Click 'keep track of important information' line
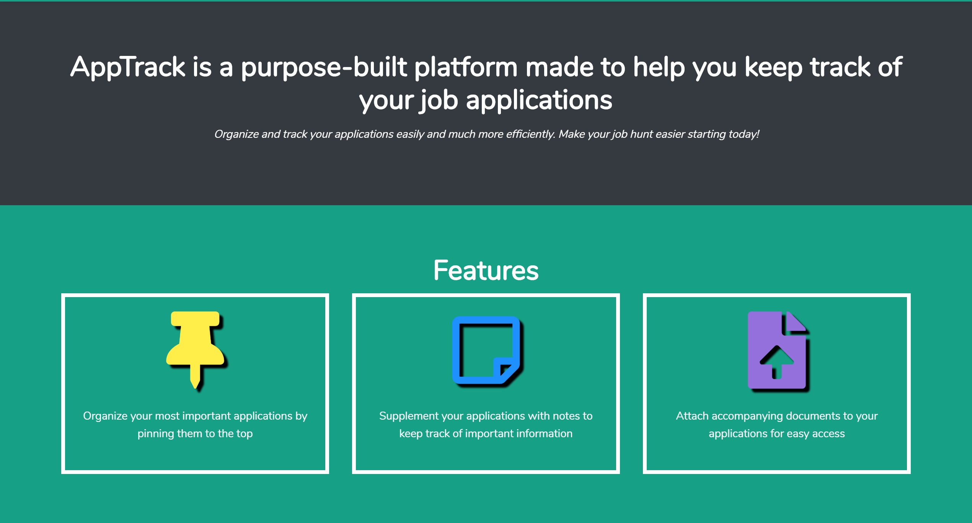Viewport: 972px width, 523px height. [x=486, y=433]
